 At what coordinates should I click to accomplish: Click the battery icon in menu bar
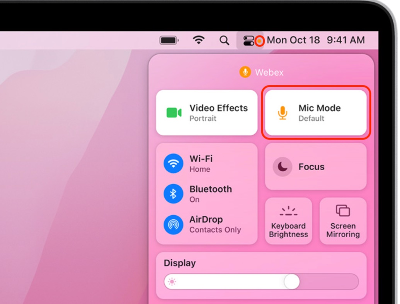point(169,40)
